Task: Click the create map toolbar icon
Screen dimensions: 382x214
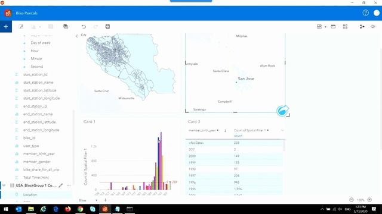Action: (x=21, y=26)
